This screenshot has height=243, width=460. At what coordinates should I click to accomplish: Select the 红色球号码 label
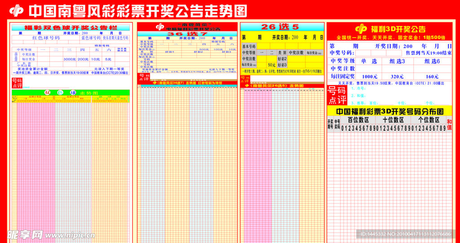click(x=46, y=38)
